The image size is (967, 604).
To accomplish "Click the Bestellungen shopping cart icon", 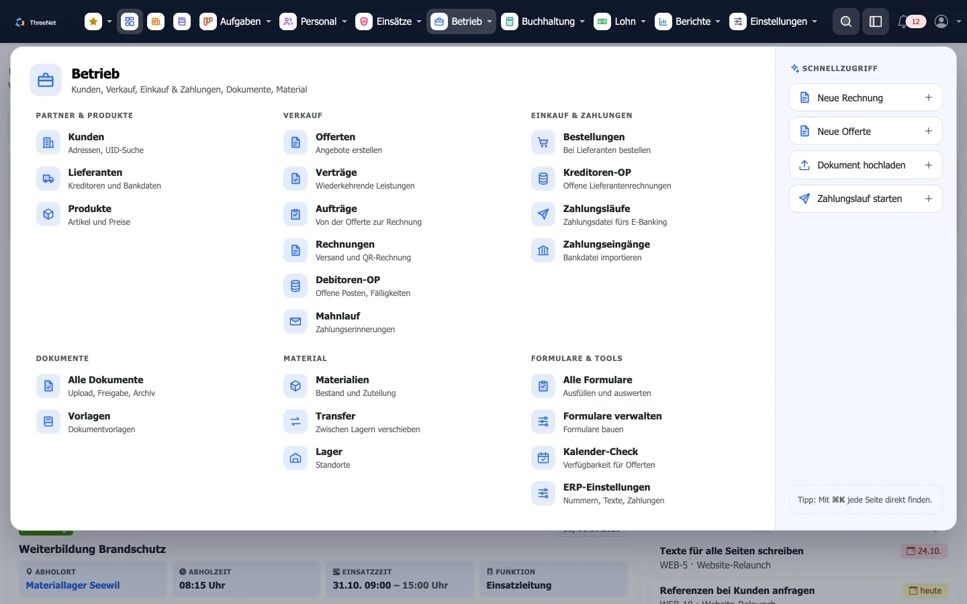I will click(543, 143).
